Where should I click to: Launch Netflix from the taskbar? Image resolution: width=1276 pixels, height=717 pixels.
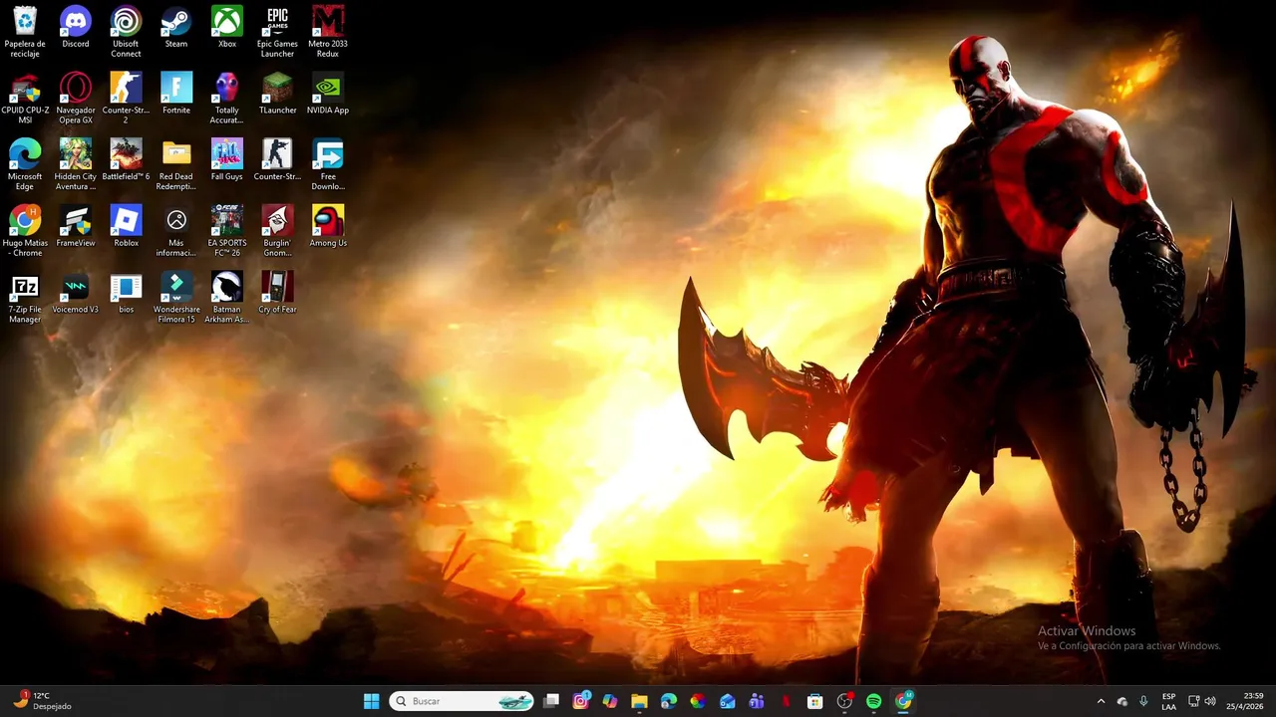coord(786,701)
